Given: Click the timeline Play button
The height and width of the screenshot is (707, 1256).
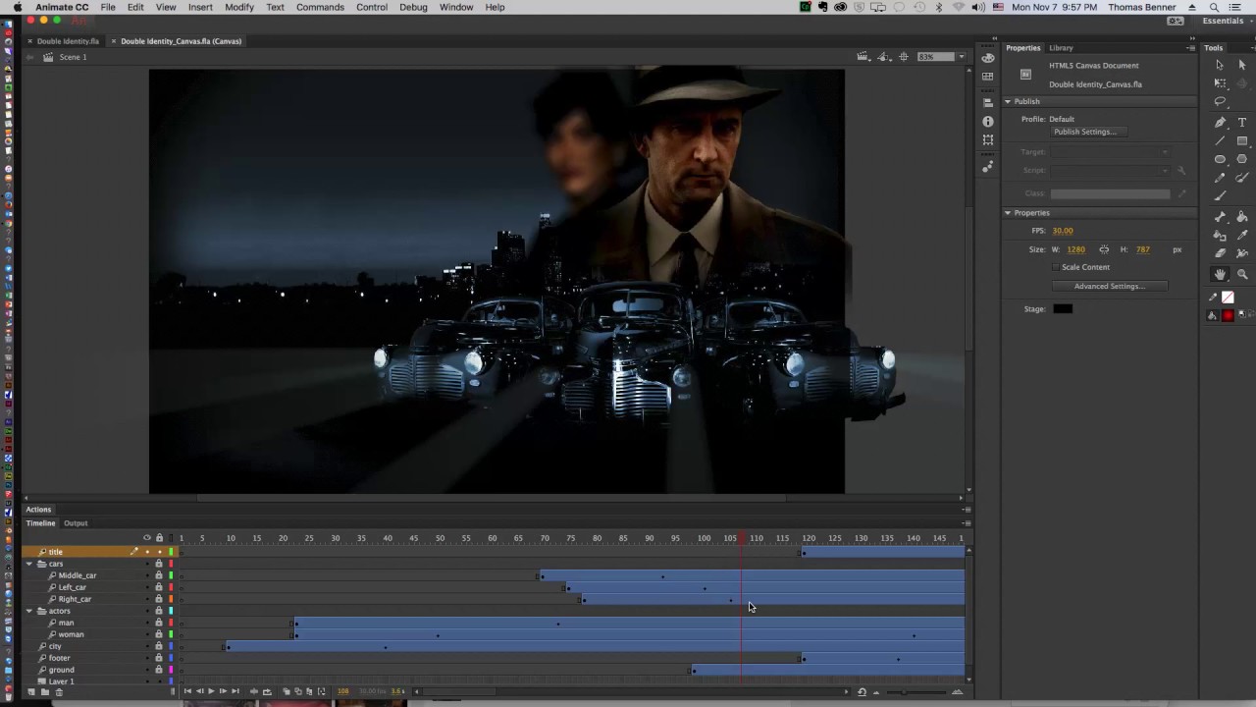Looking at the screenshot, I should [211, 691].
